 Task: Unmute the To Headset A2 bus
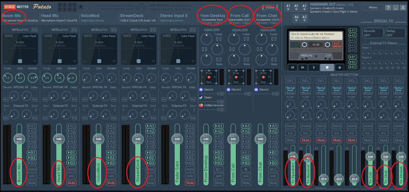pos(306,140)
